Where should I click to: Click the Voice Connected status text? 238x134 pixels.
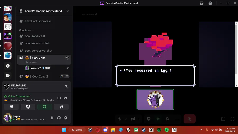point(19,96)
